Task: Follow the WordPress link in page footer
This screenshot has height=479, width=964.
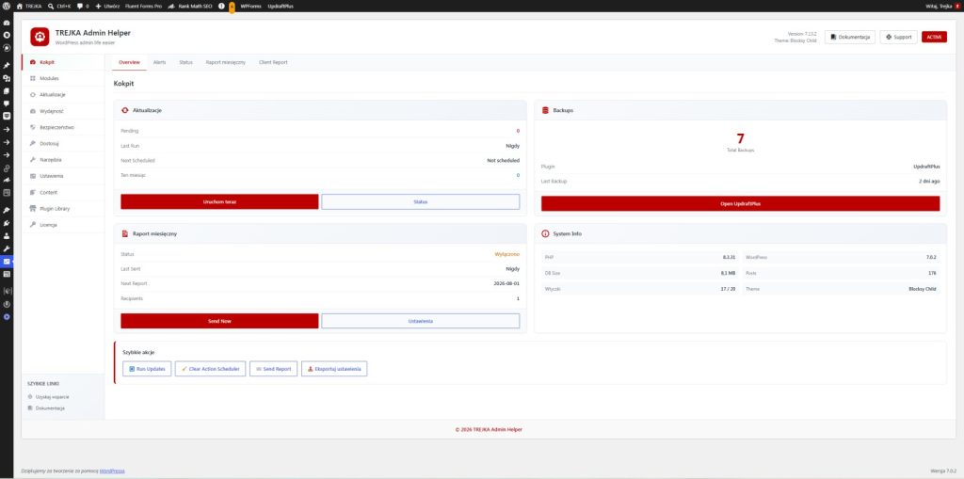Action: pyautogui.click(x=112, y=471)
